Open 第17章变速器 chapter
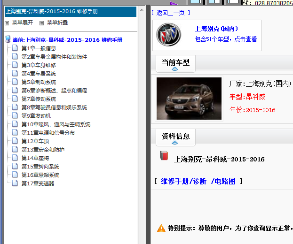The image size is (293, 244). click(38, 183)
